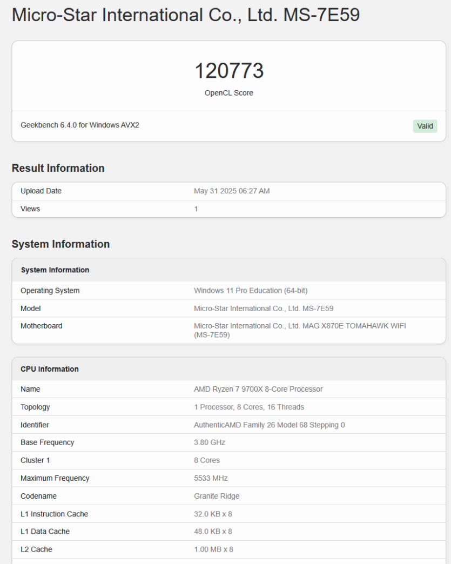The image size is (451, 564).
Task: Click the Codename row label
Action: (38, 496)
